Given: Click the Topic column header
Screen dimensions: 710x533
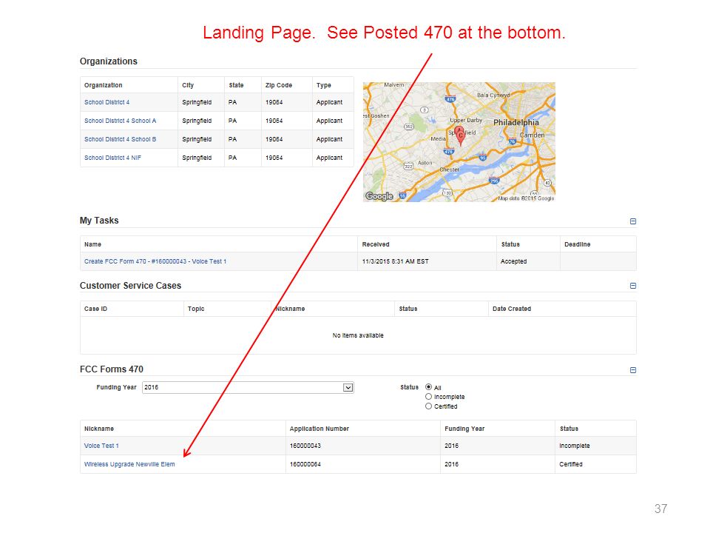Looking at the screenshot, I should click(x=196, y=309).
